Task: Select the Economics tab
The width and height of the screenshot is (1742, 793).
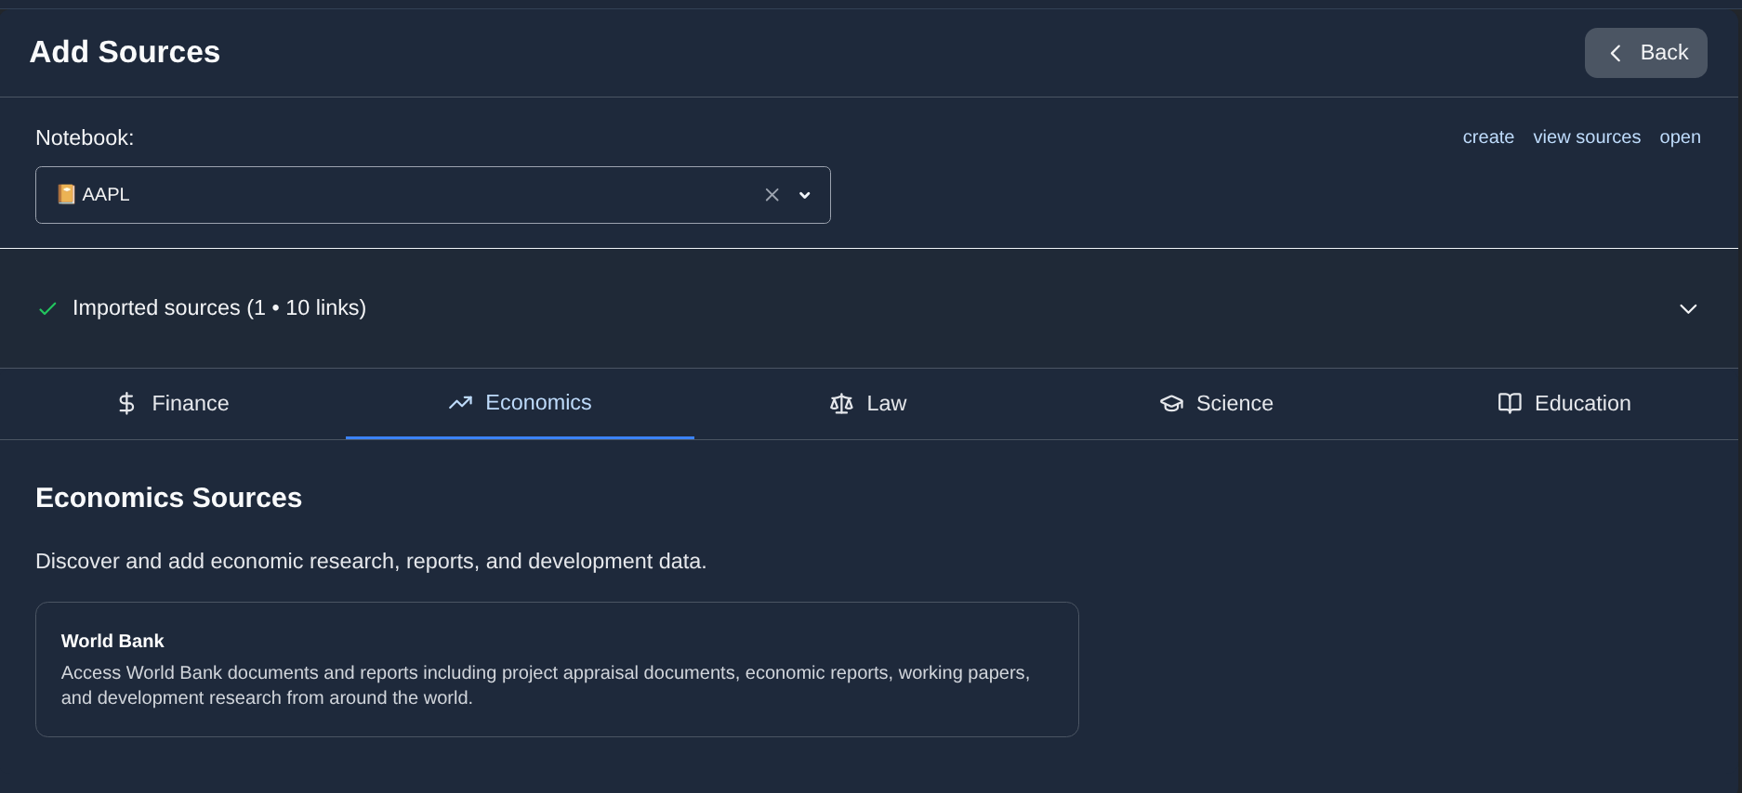Action: coord(520,403)
